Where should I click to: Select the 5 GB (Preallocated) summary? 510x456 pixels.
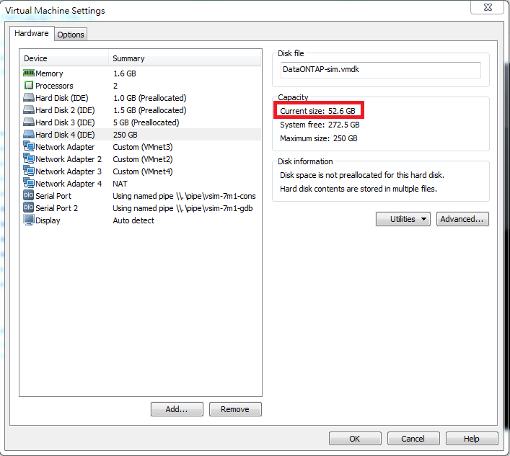point(146,122)
